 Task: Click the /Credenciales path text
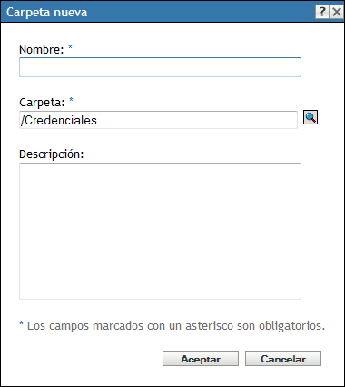click(59, 120)
